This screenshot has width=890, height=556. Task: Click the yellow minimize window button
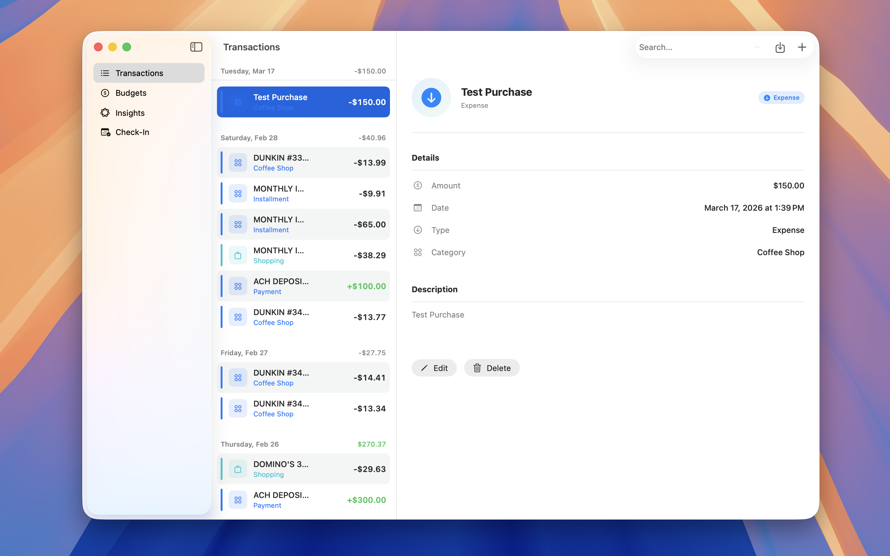[x=112, y=47]
